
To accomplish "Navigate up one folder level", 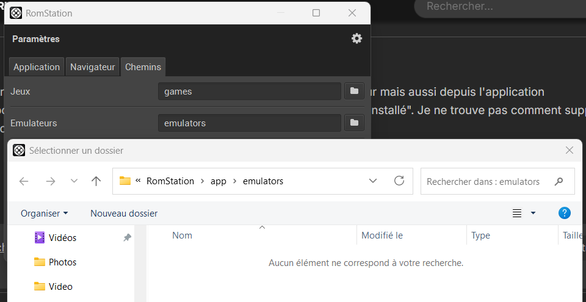I will [96, 181].
